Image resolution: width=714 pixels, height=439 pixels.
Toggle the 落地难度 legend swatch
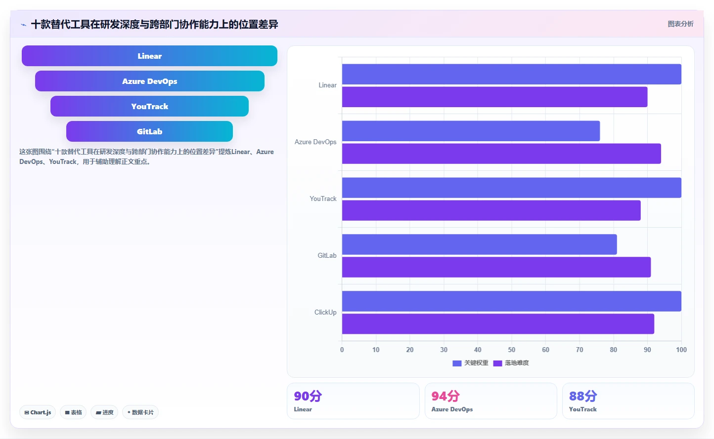point(497,363)
